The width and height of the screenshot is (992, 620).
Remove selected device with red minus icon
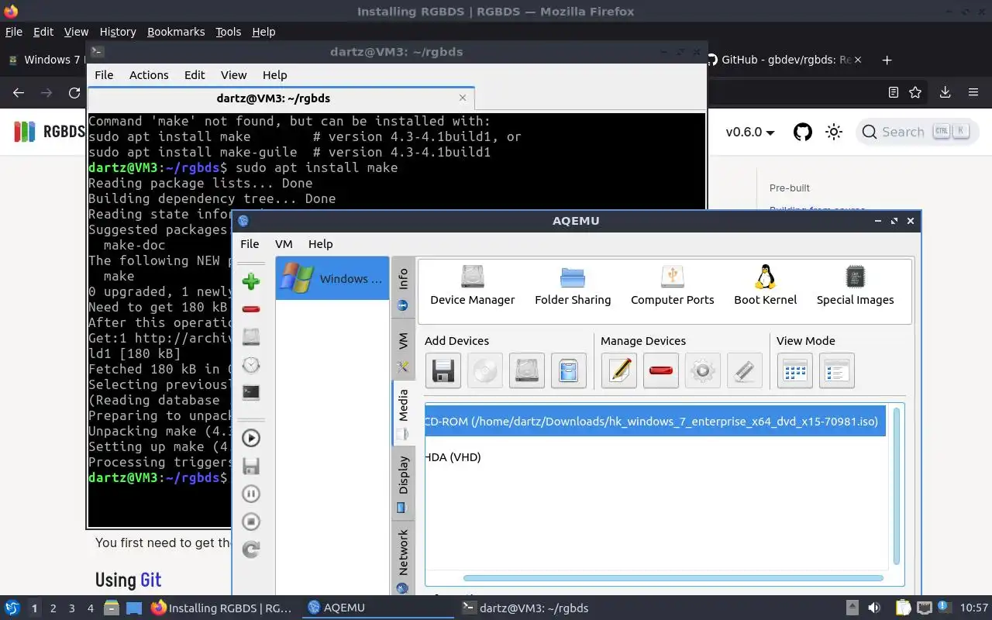click(661, 370)
